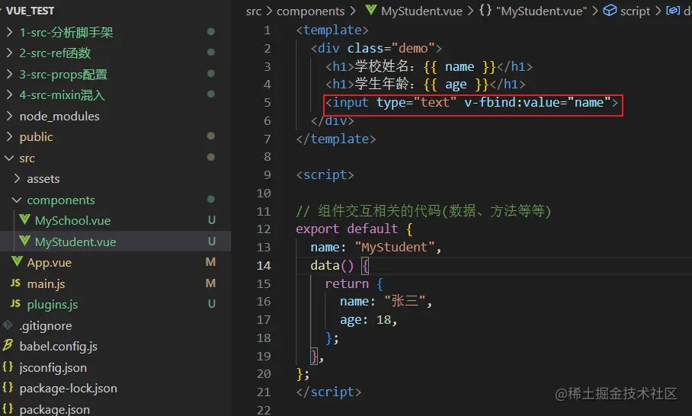Open babel.config.js file
This screenshot has width=692, height=416.
[x=58, y=347]
